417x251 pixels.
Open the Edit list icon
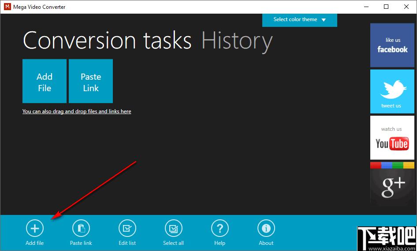click(x=127, y=228)
